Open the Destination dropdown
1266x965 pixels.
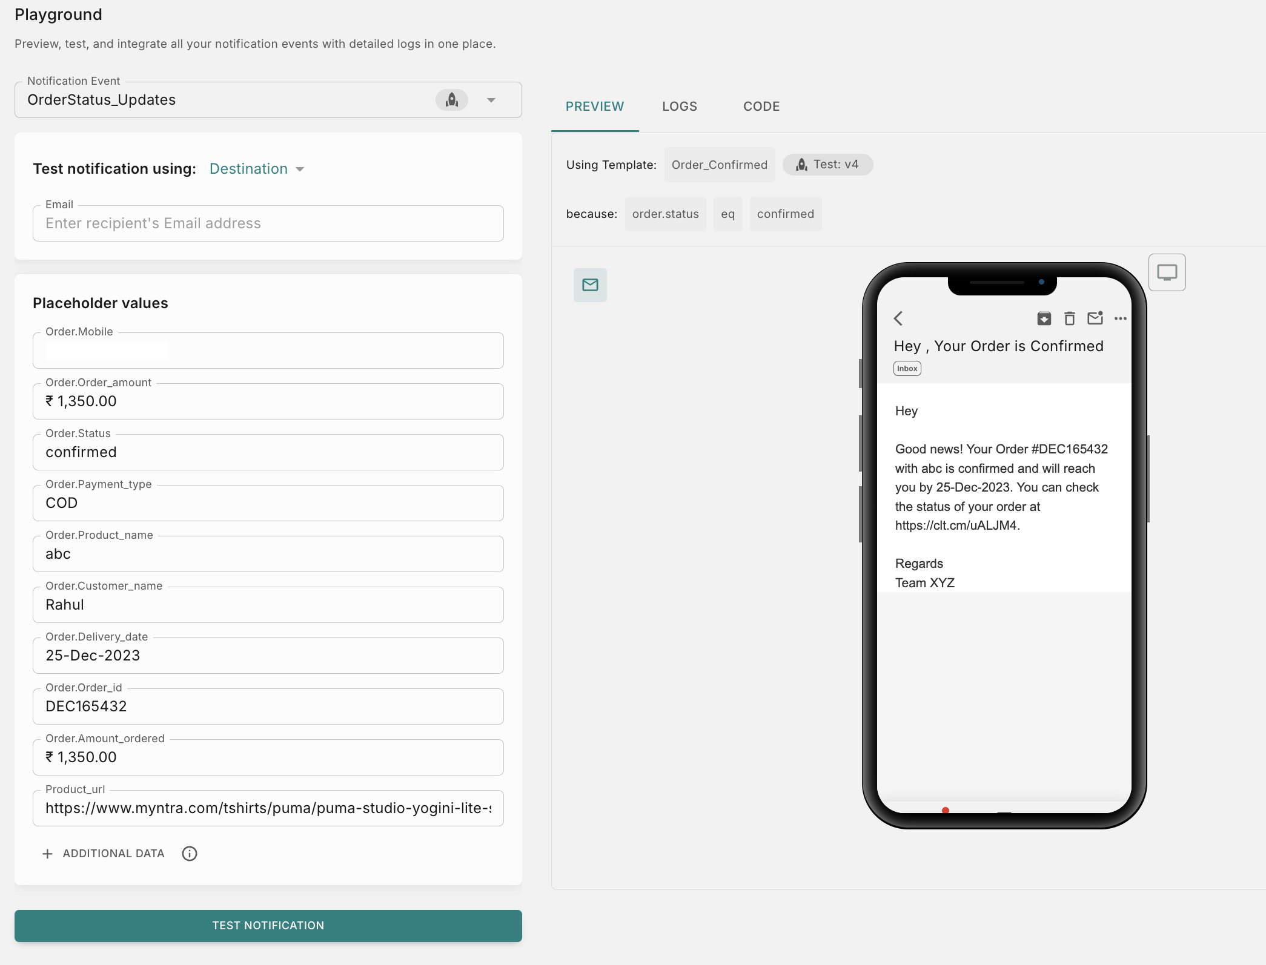[257, 169]
